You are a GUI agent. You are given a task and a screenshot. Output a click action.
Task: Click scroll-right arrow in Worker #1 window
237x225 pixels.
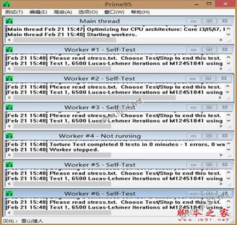221,69
